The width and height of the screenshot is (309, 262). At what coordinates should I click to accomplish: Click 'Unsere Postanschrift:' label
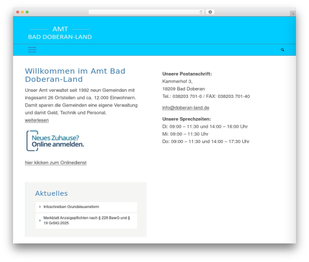pos(187,74)
